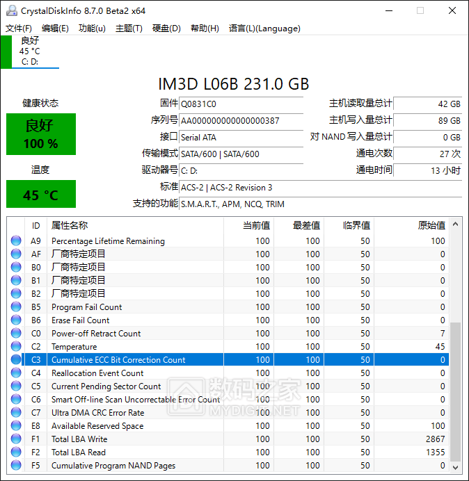Click status orb for Available Reserved Space

(16, 426)
